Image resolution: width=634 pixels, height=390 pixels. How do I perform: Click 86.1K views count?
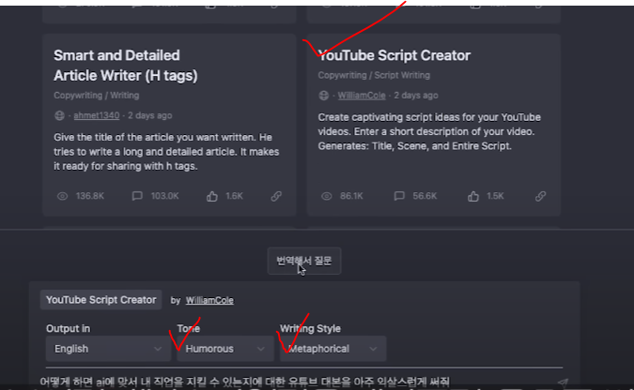[351, 196]
